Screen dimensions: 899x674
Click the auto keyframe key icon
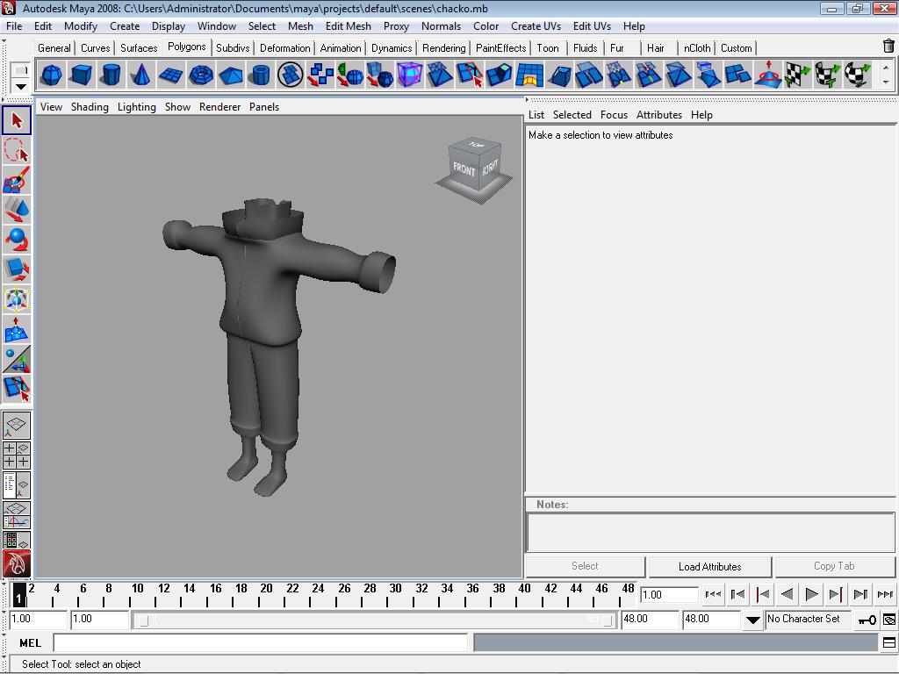(867, 620)
